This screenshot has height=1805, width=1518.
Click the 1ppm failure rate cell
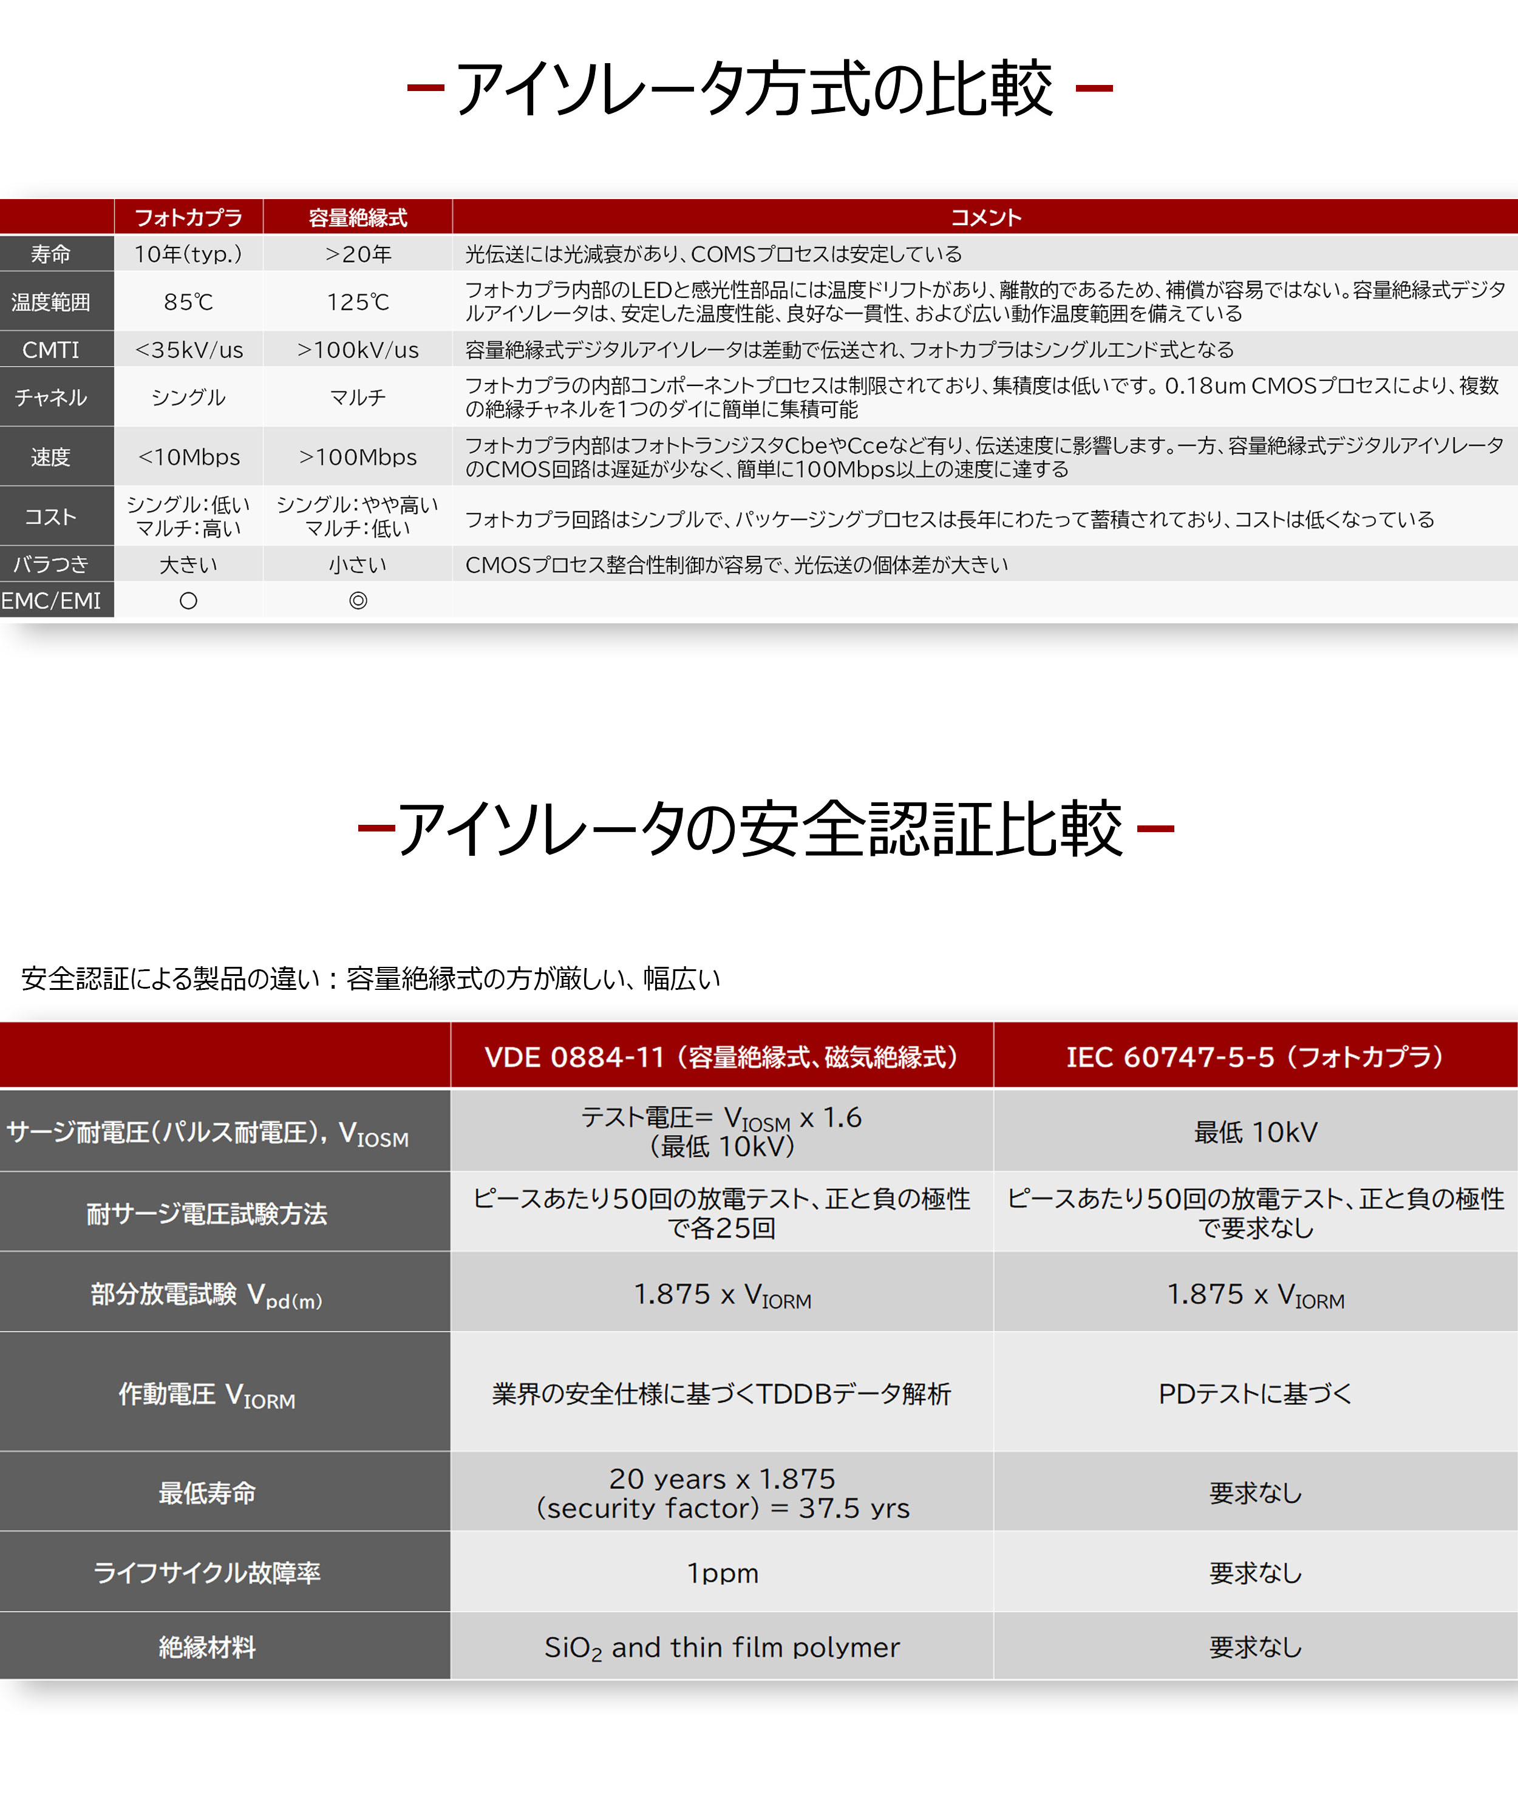point(721,1573)
